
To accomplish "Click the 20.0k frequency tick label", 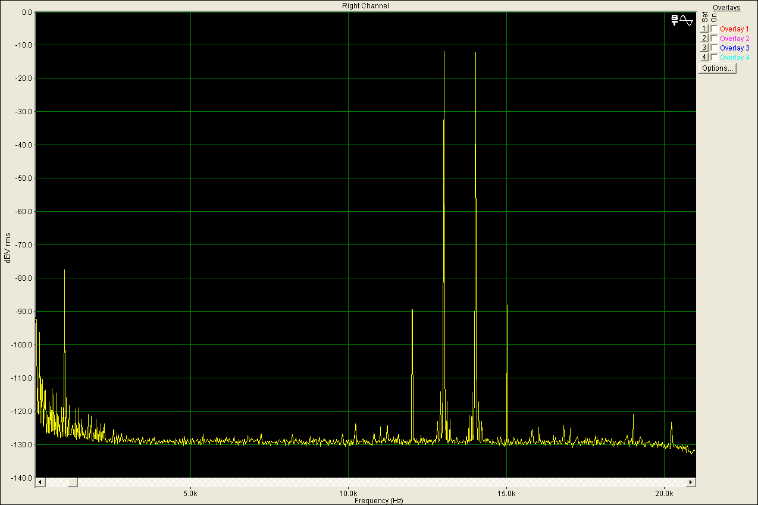I will 664,494.
